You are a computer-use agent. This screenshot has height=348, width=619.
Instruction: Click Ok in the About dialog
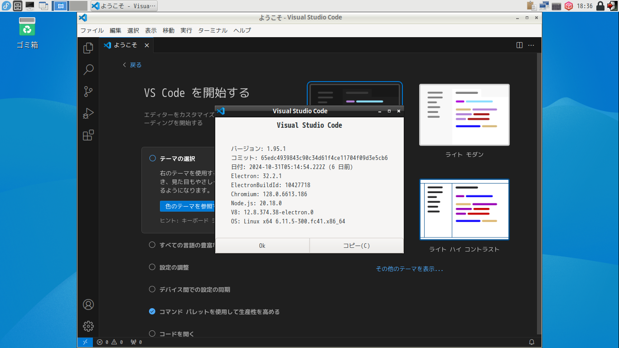point(262,246)
